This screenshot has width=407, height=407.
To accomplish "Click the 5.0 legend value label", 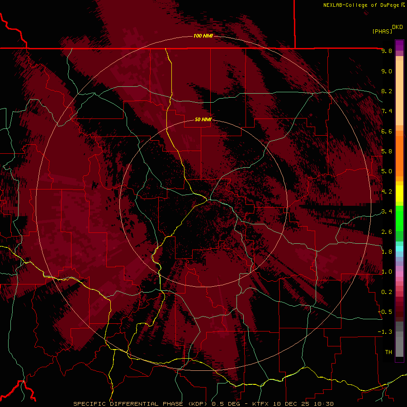I will coord(387,171).
